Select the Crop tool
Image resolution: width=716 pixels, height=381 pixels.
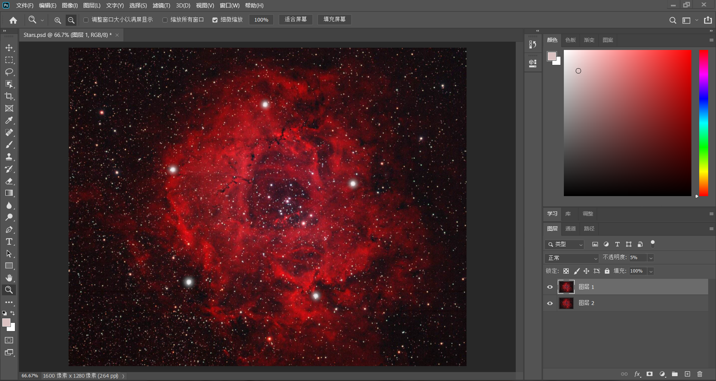9,96
